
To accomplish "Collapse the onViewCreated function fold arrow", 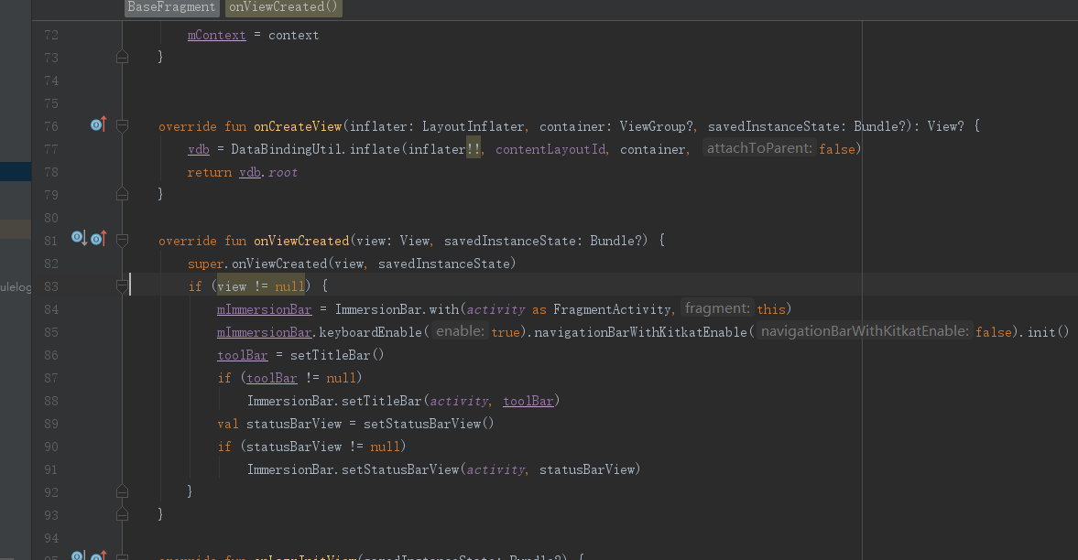I will click(122, 240).
